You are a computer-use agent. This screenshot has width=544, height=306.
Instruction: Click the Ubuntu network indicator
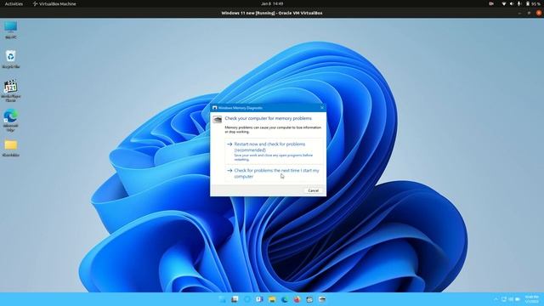[504, 3]
